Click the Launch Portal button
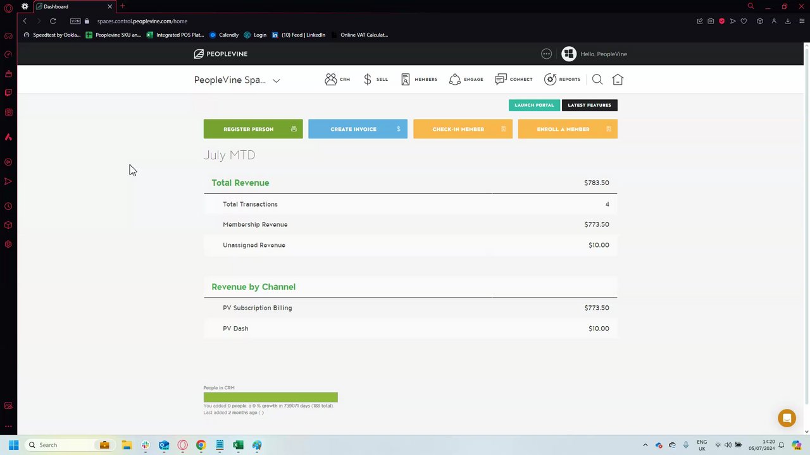The image size is (810, 455). coord(534,105)
